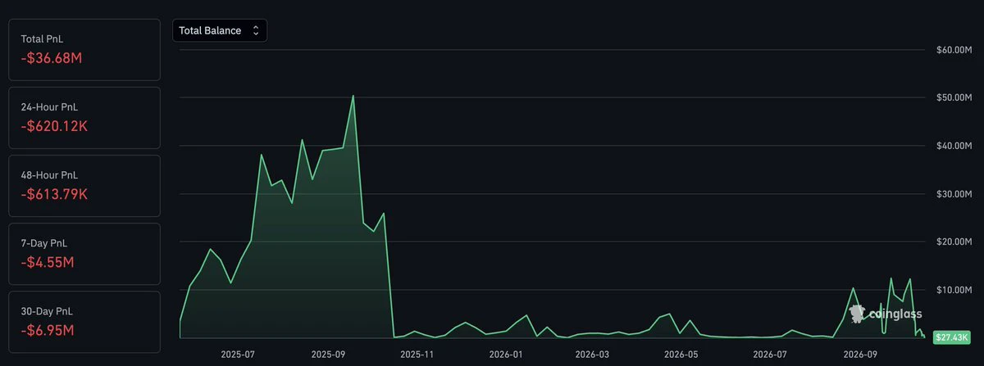Click the $10.00M axis label

[x=954, y=290]
